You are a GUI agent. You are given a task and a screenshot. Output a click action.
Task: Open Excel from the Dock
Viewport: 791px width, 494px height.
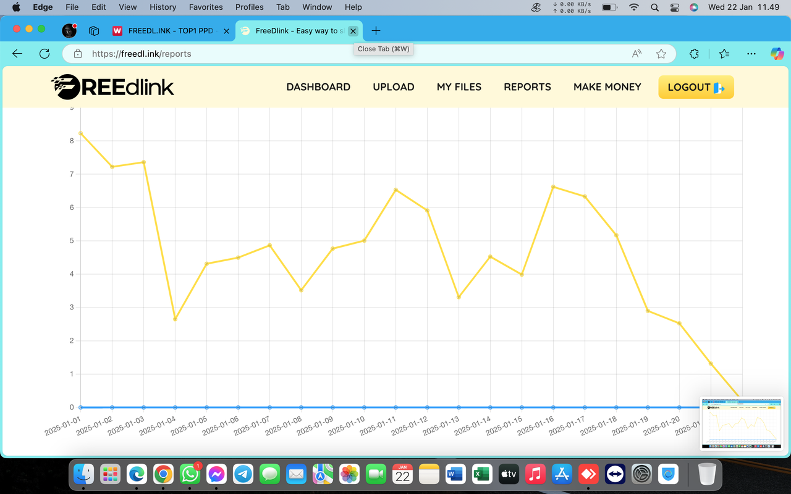(482, 474)
